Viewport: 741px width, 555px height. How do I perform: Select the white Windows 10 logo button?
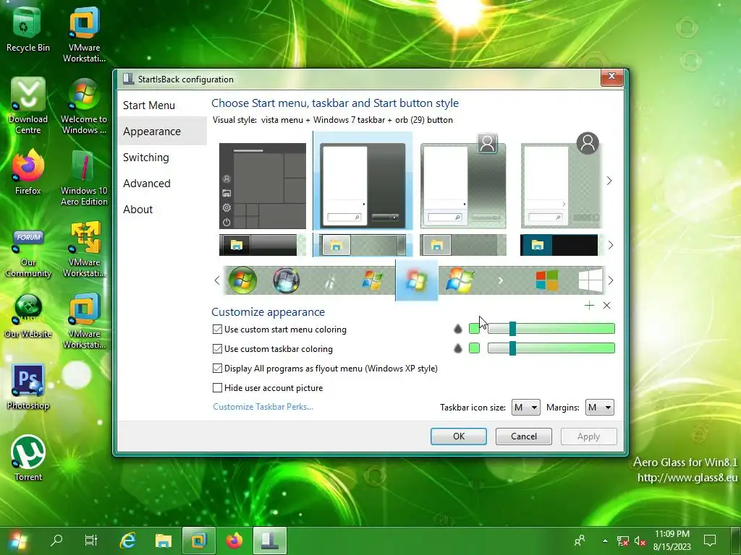point(590,280)
